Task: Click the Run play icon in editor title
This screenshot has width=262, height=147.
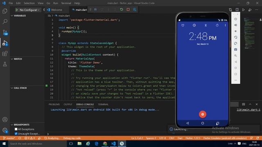Action: (244, 10)
